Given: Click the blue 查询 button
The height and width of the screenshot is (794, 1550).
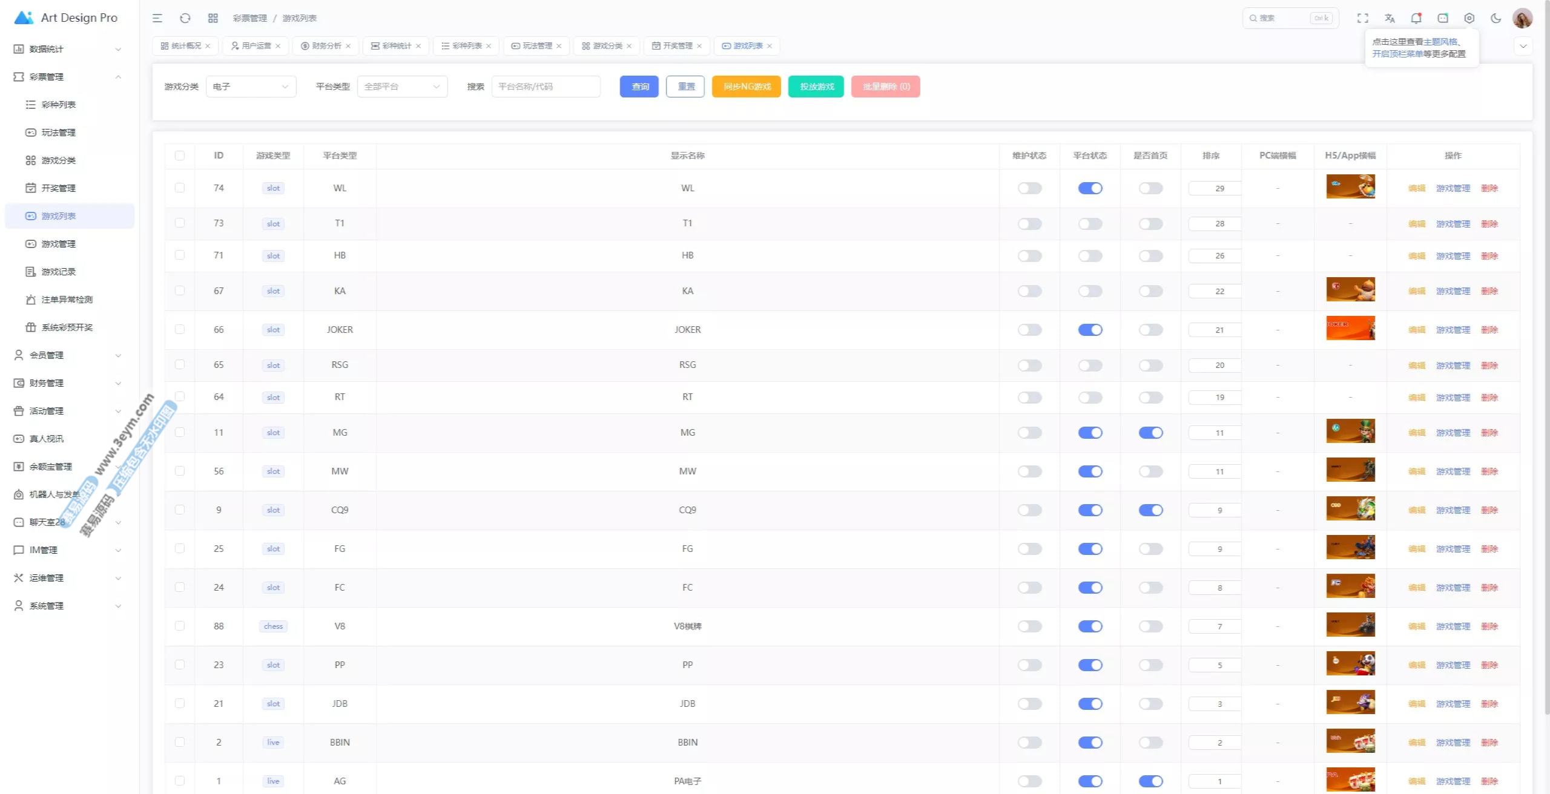Looking at the screenshot, I should point(639,87).
